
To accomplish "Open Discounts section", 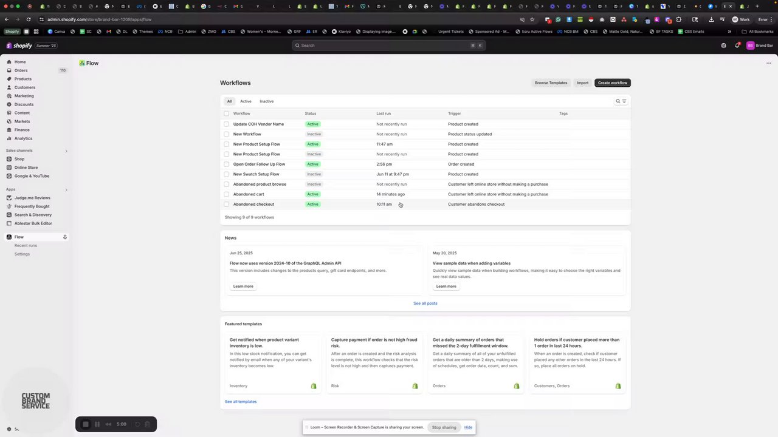I will tap(24, 104).
